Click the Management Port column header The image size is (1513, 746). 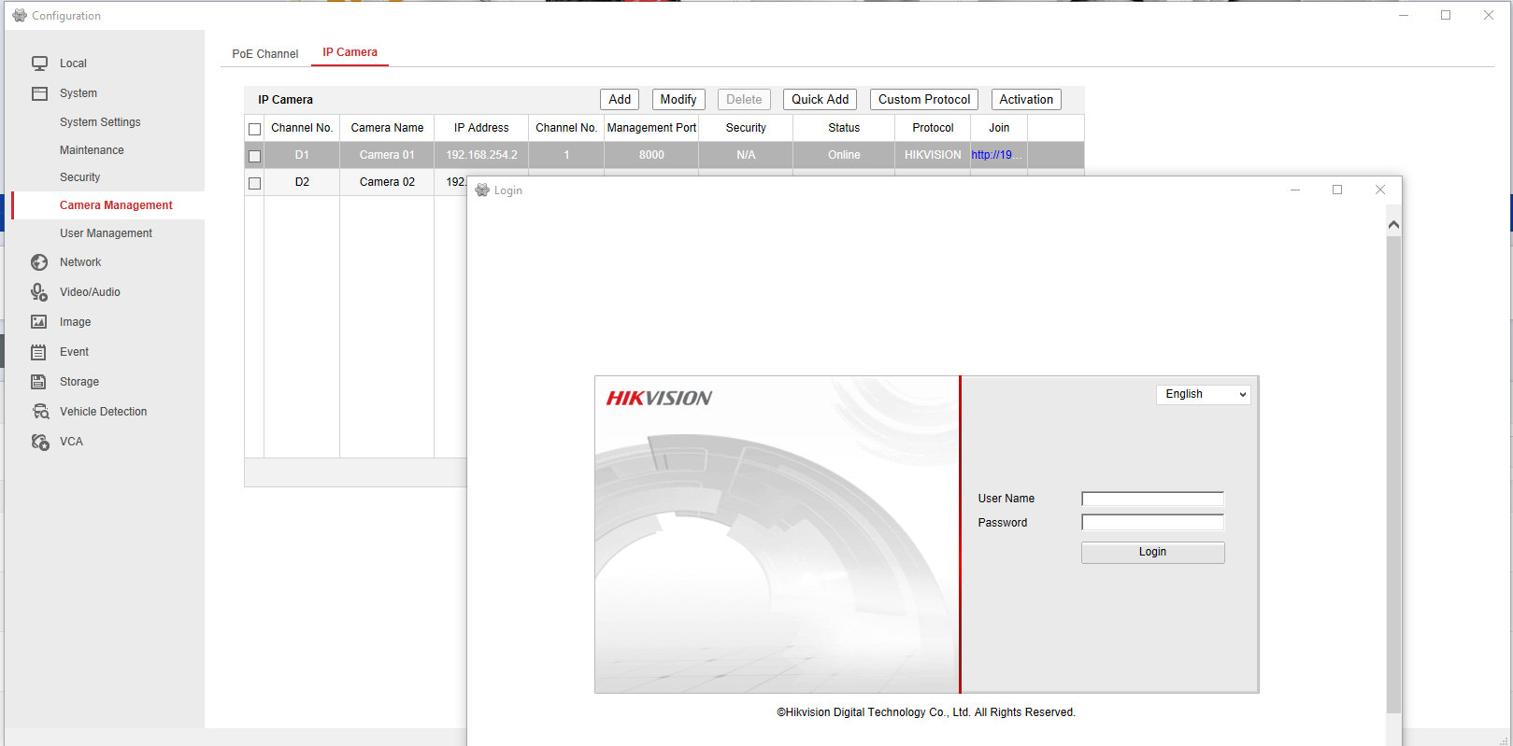[651, 128]
